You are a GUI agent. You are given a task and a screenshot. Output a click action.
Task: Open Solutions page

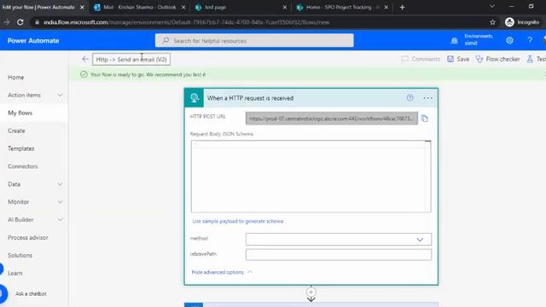click(x=20, y=256)
